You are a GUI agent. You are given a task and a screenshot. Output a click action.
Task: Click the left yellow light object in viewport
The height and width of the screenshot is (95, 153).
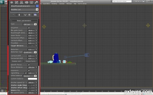click(x=44, y=27)
